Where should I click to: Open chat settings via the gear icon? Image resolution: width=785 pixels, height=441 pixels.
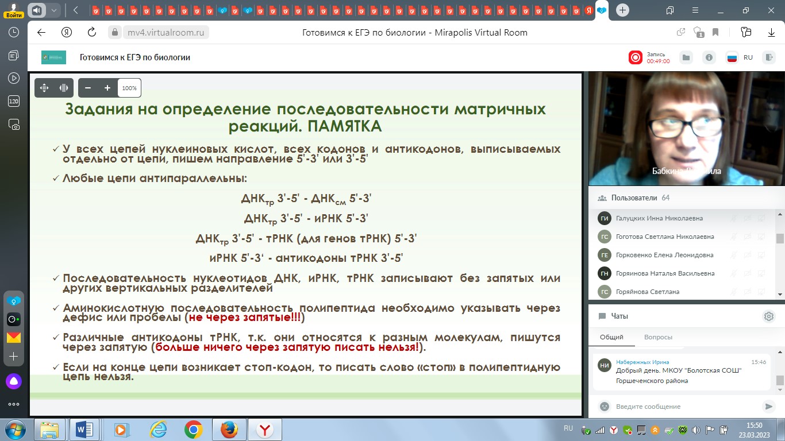(769, 316)
